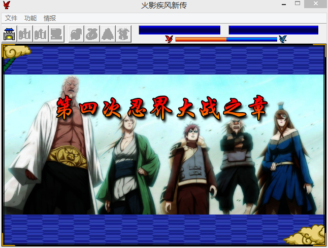Click the red bird title bar icon

pos(7,5)
